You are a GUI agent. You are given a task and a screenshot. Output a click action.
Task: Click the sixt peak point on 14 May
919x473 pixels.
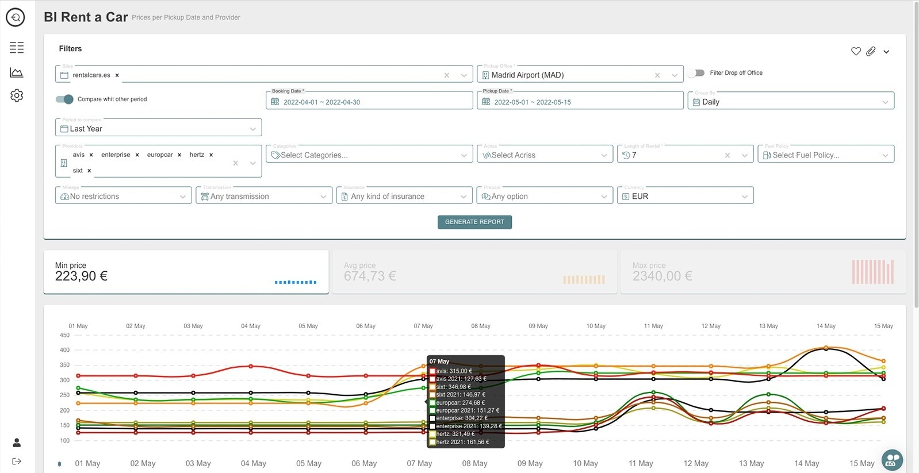(x=826, y=348)
